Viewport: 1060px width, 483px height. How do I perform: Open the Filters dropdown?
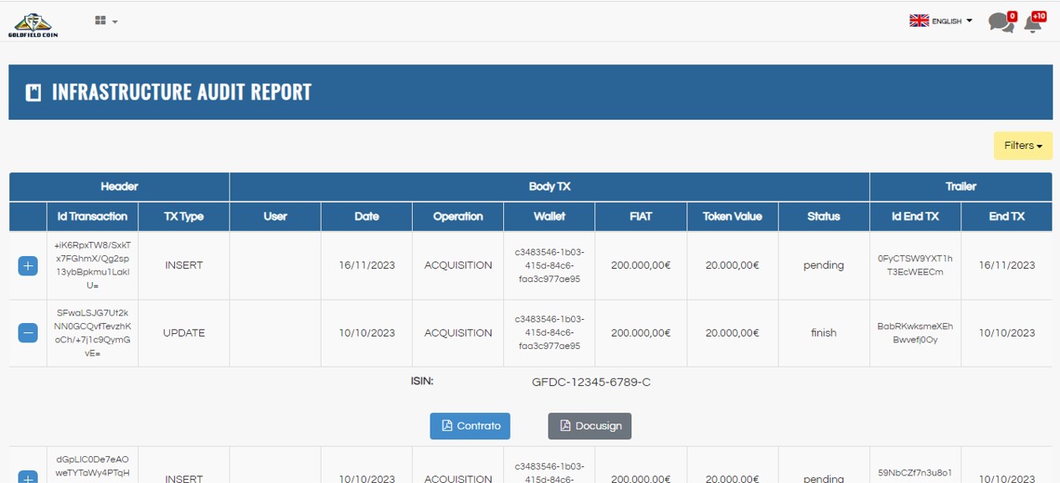click(x=1022, y=146)
